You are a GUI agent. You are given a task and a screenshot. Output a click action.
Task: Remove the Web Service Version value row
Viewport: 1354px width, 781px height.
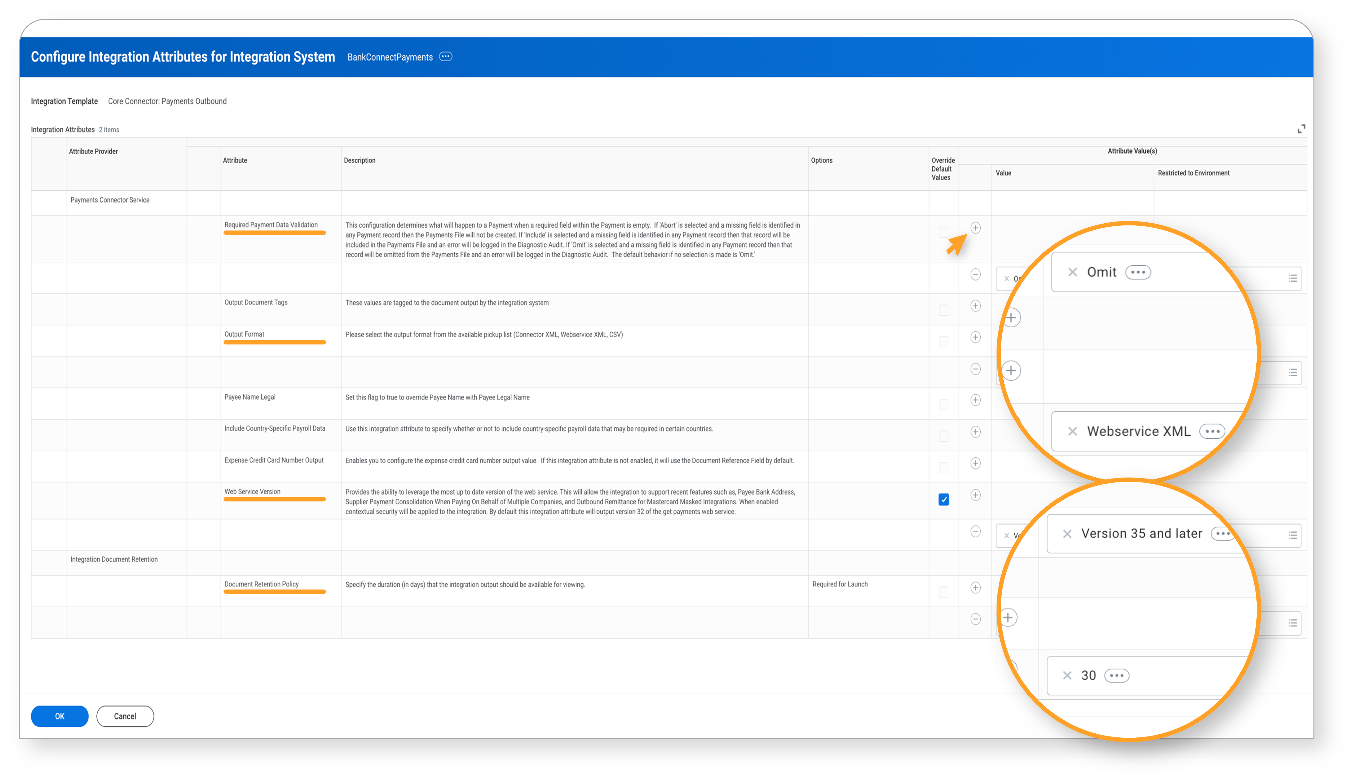(x=975, y=532)
